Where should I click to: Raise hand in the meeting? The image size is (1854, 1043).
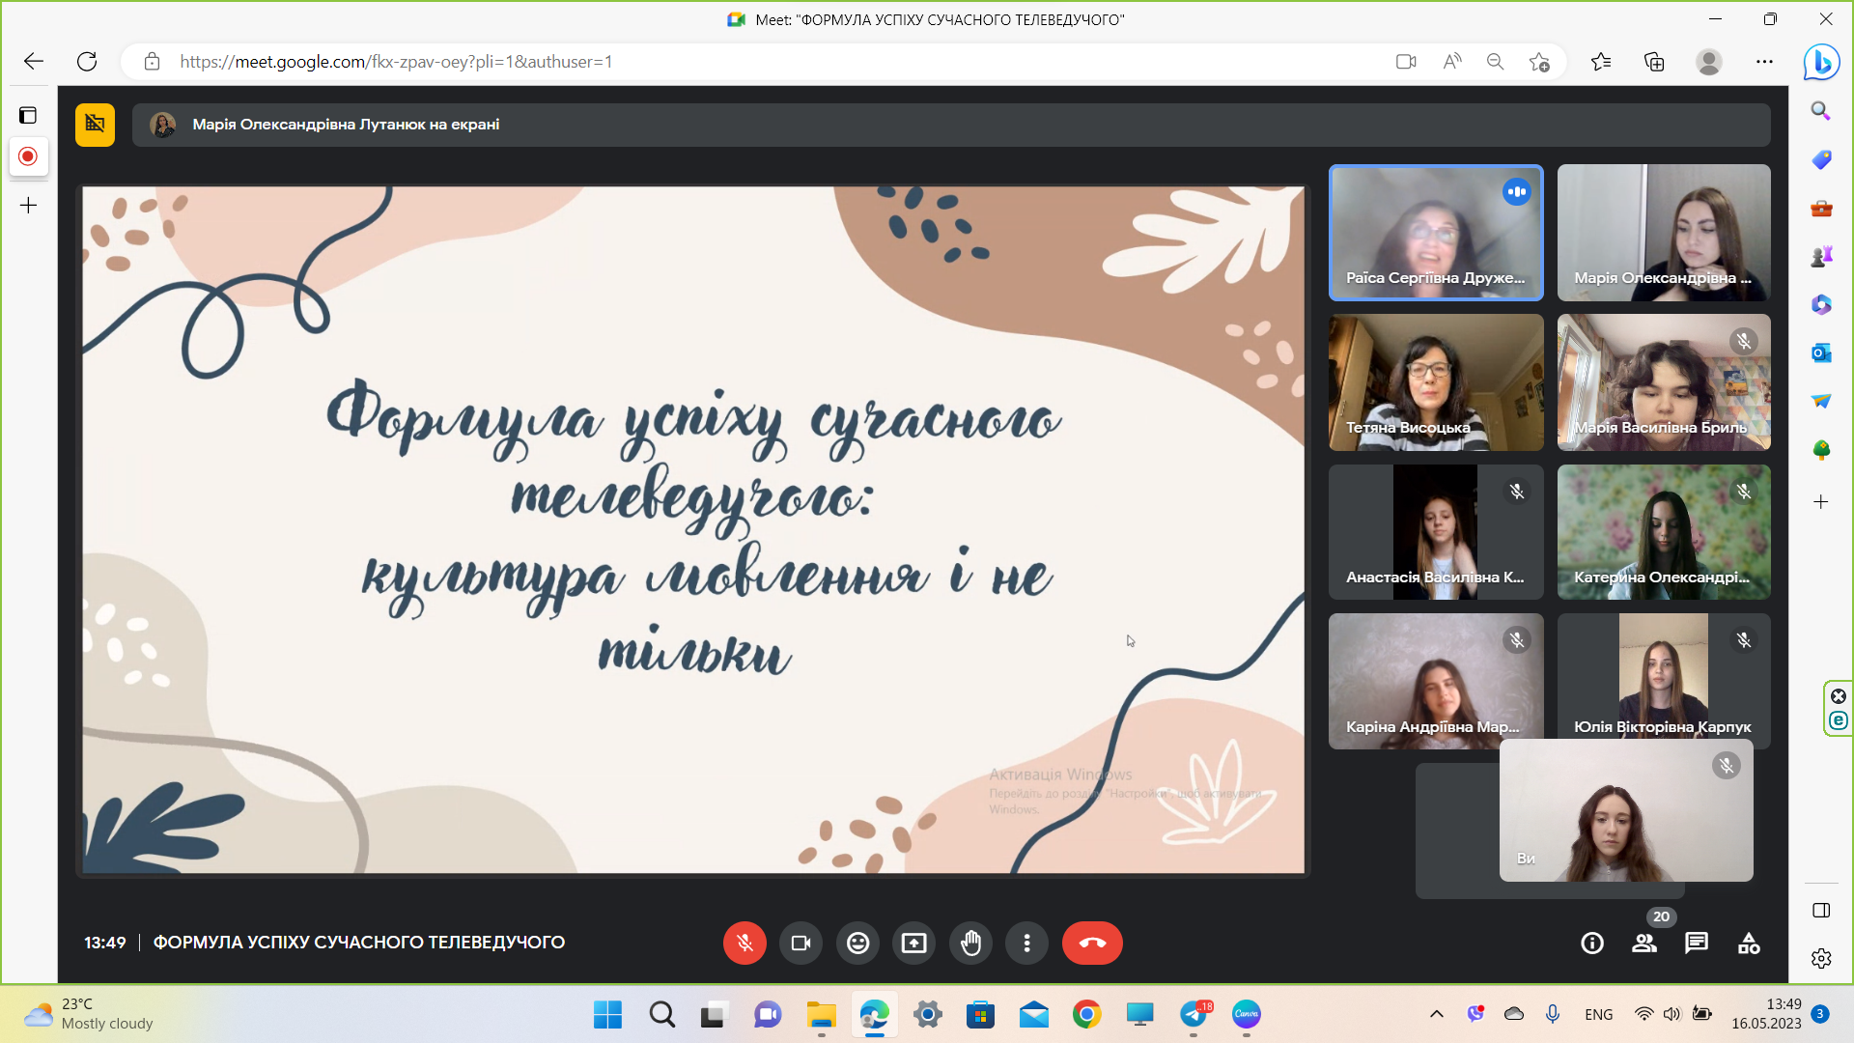point(970,943)
